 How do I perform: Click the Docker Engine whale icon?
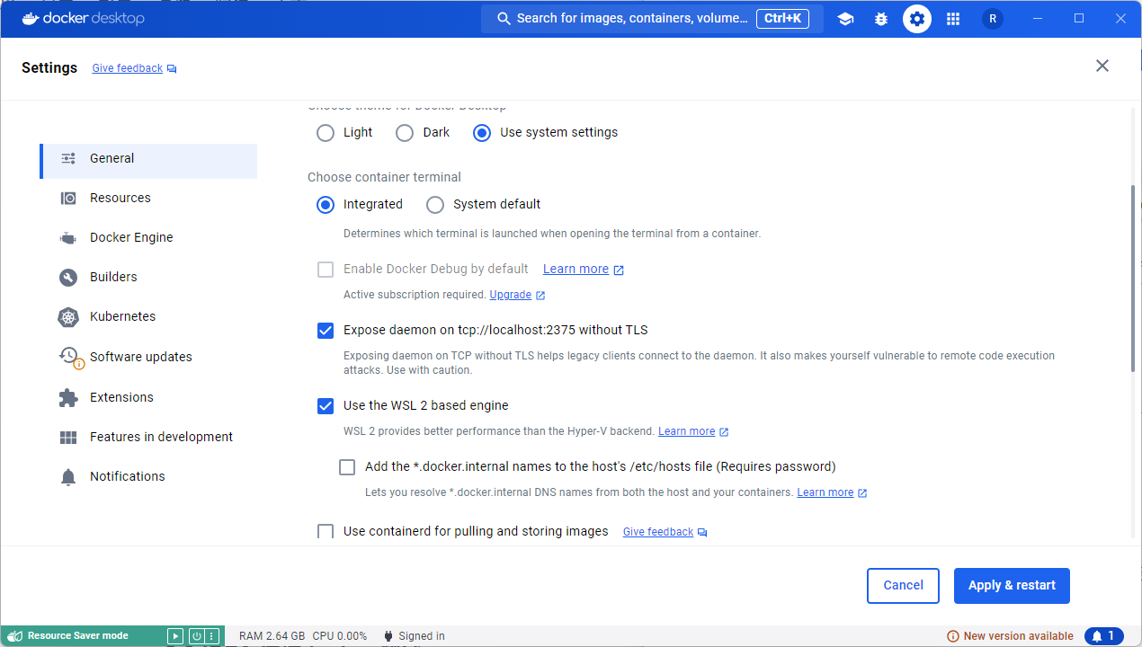(68, 238)
